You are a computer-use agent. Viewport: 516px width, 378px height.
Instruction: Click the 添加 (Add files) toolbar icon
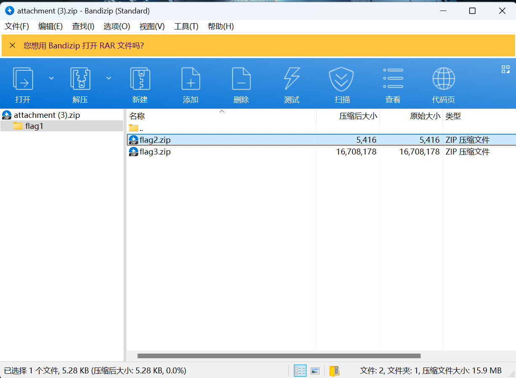pos(191,79)
